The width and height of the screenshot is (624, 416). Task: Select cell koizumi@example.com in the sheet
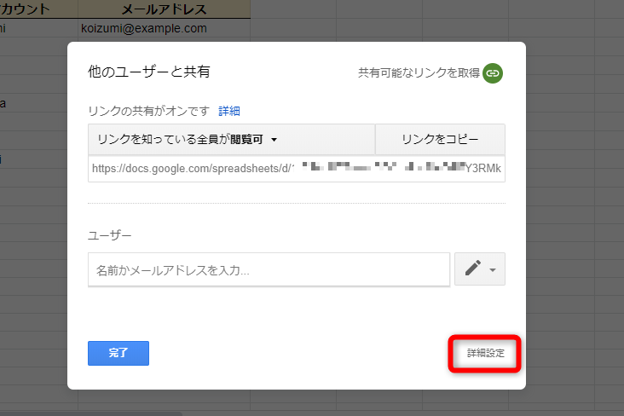tap(164, 28)
